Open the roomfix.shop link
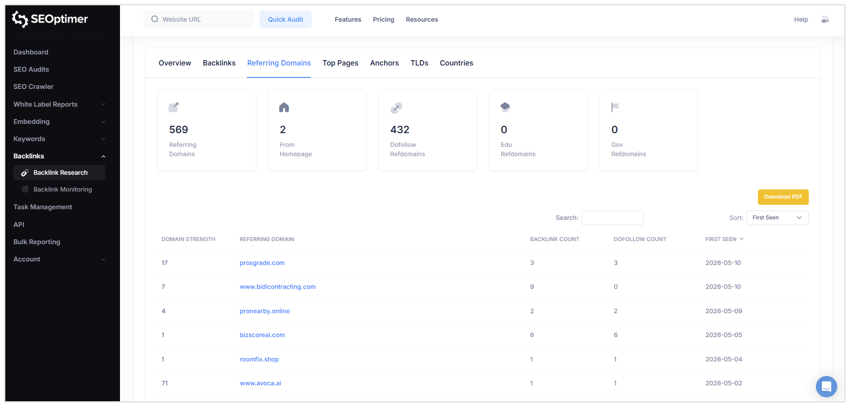Screen dimensions: 850x407 click(x=259, y=359)
